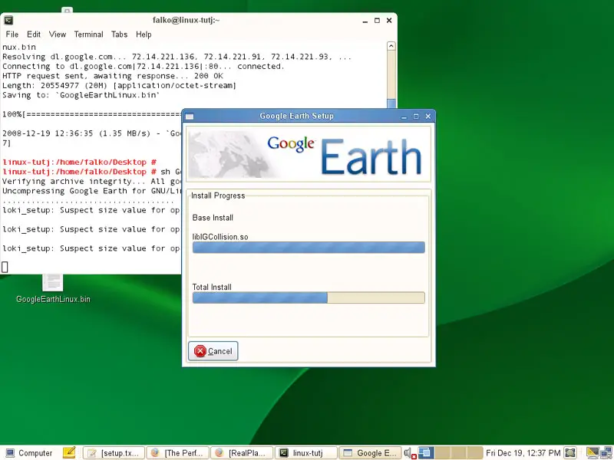Screen dimensions: 614x460
Task: Select the first workspace in the switcher
Action: click(x=425, y=452)
